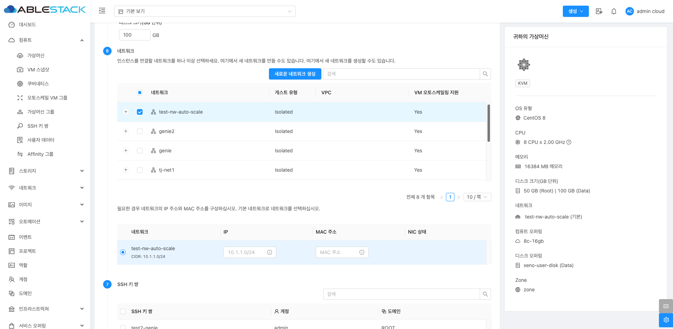673x329 pixels.
Task: Open the notifications bell icon
Action: [614, 11]
